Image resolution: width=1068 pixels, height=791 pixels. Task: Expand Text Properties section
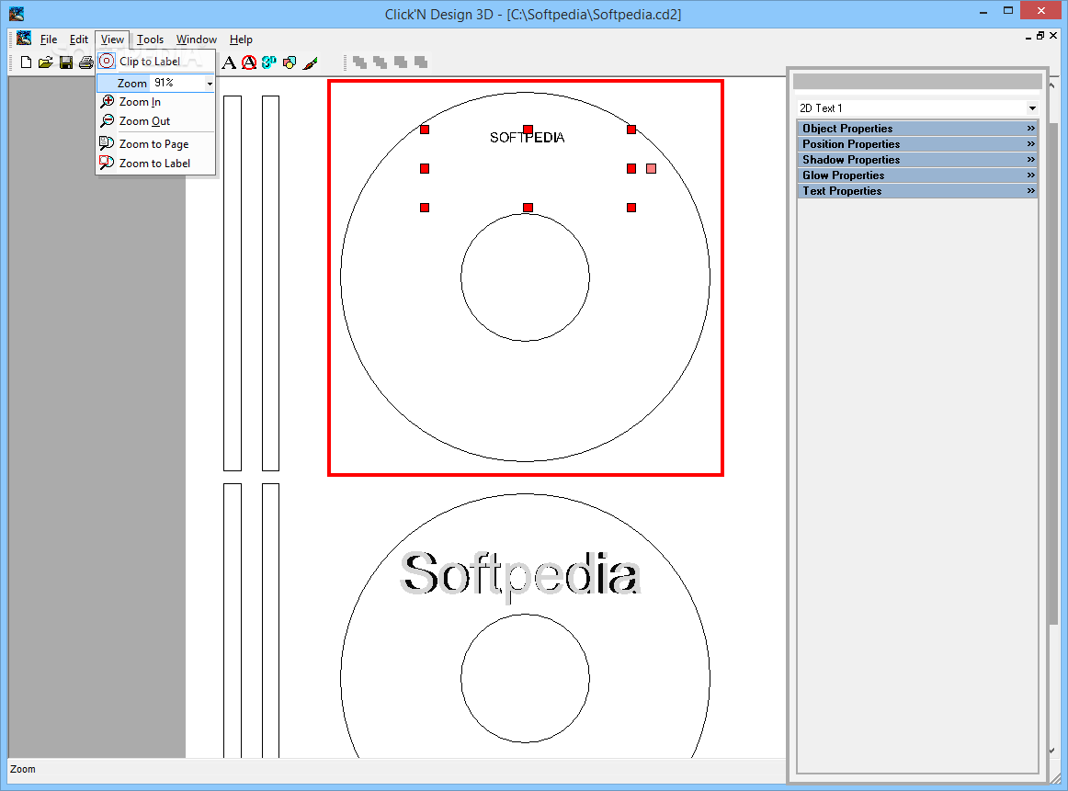917,190
